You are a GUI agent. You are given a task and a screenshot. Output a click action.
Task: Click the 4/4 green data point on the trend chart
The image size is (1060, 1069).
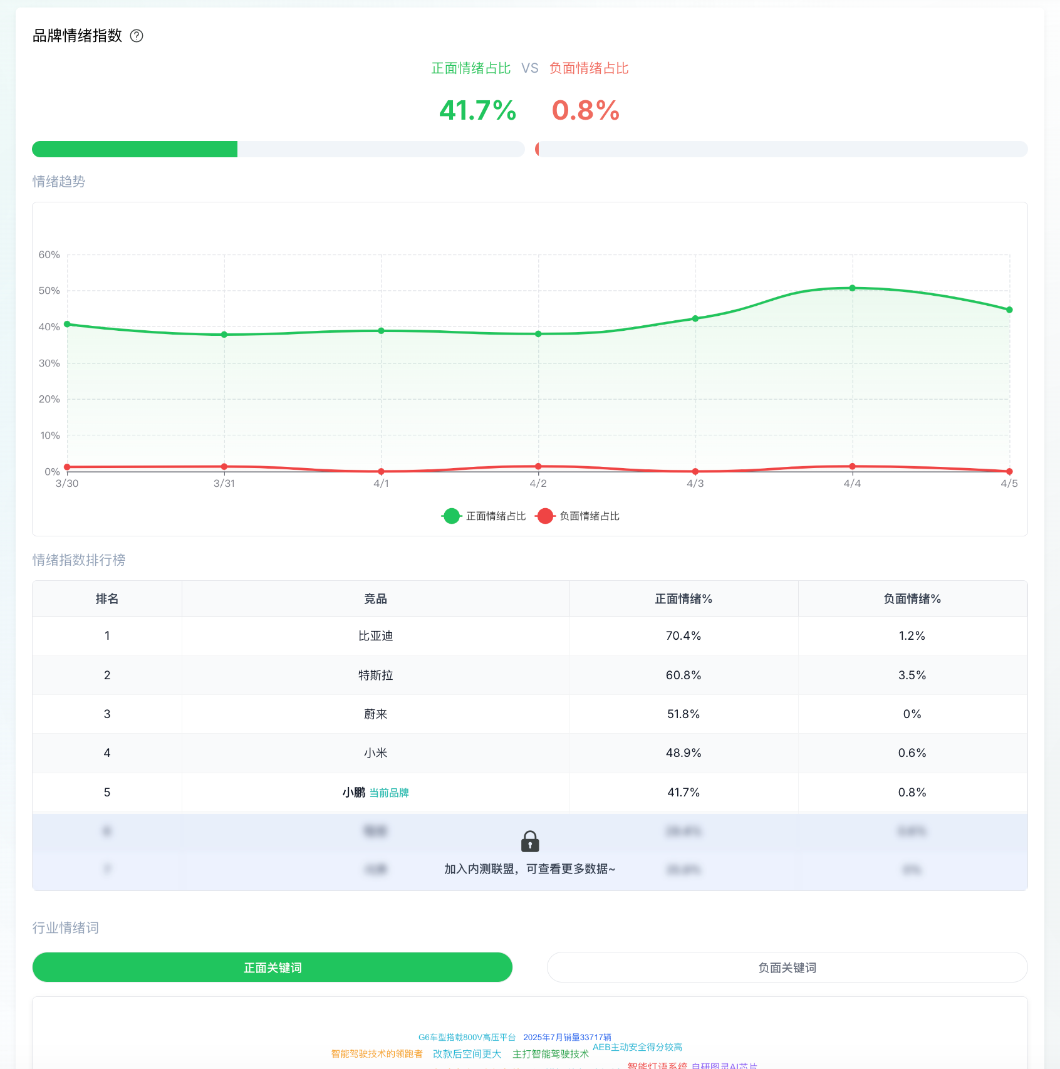pyautogui.click(x=852, y=288)
